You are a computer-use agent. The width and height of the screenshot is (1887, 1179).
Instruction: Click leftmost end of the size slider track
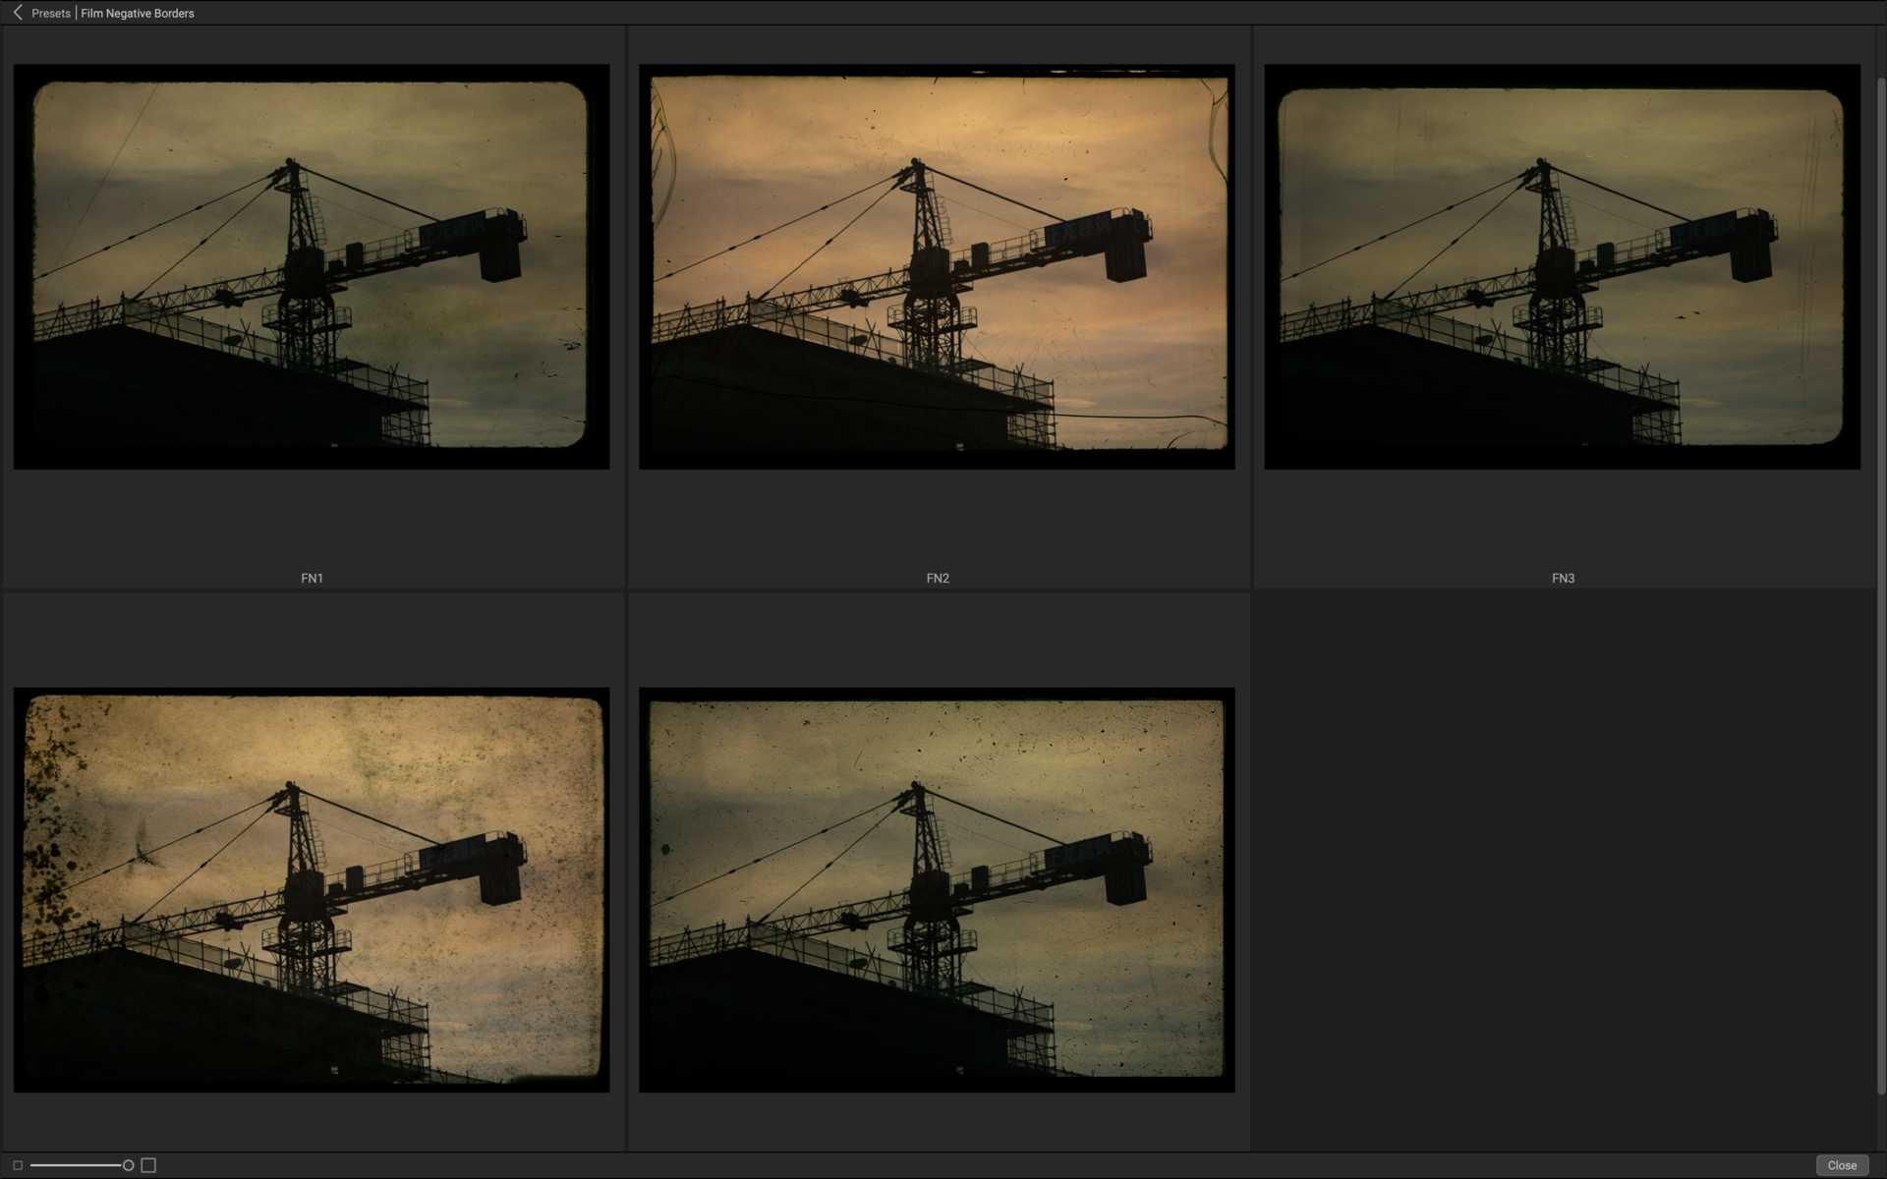(x=34, y=1165)
